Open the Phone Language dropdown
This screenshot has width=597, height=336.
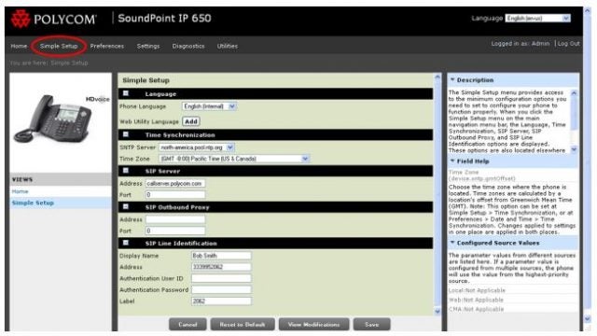coord(209,106)
